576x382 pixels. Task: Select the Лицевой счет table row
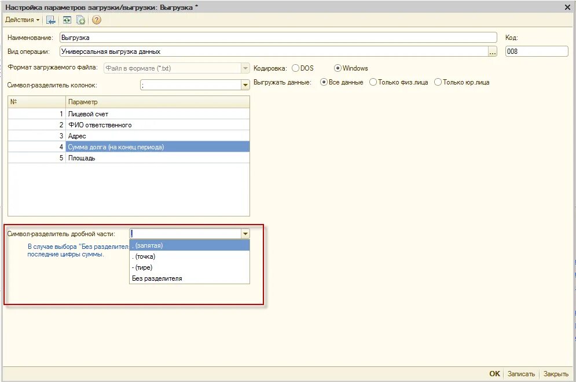[x=129, y=114]
